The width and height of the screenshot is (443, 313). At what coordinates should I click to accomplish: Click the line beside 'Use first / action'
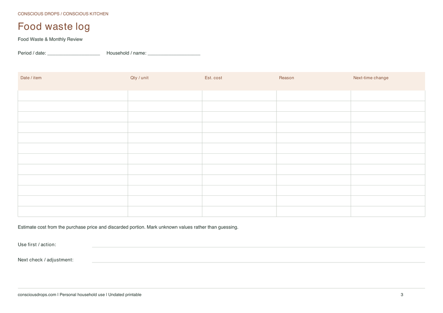pyautogui.click(x=258, y=247)
